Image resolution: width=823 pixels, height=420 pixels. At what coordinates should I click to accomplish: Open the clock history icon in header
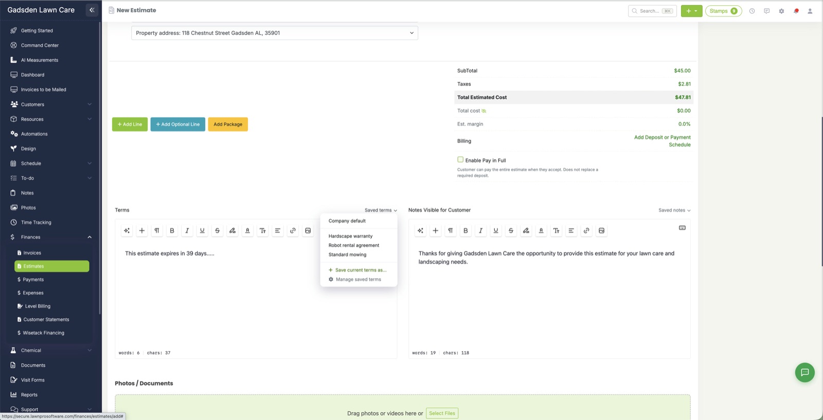click(x=752, y=11)
